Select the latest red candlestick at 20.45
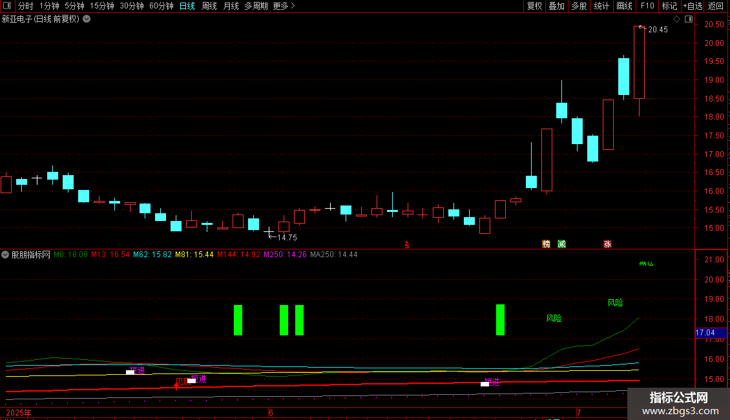 [x=639, y=63]
